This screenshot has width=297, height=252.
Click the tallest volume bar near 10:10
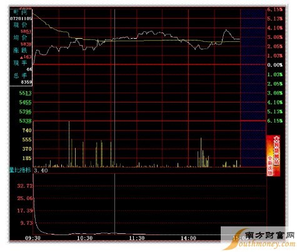point(69,144)
